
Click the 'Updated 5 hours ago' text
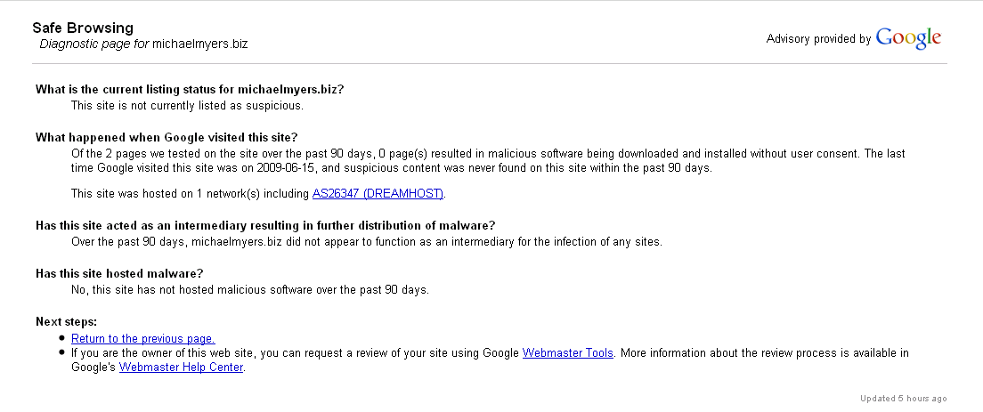pyautogui.click(x=904, y=399)
